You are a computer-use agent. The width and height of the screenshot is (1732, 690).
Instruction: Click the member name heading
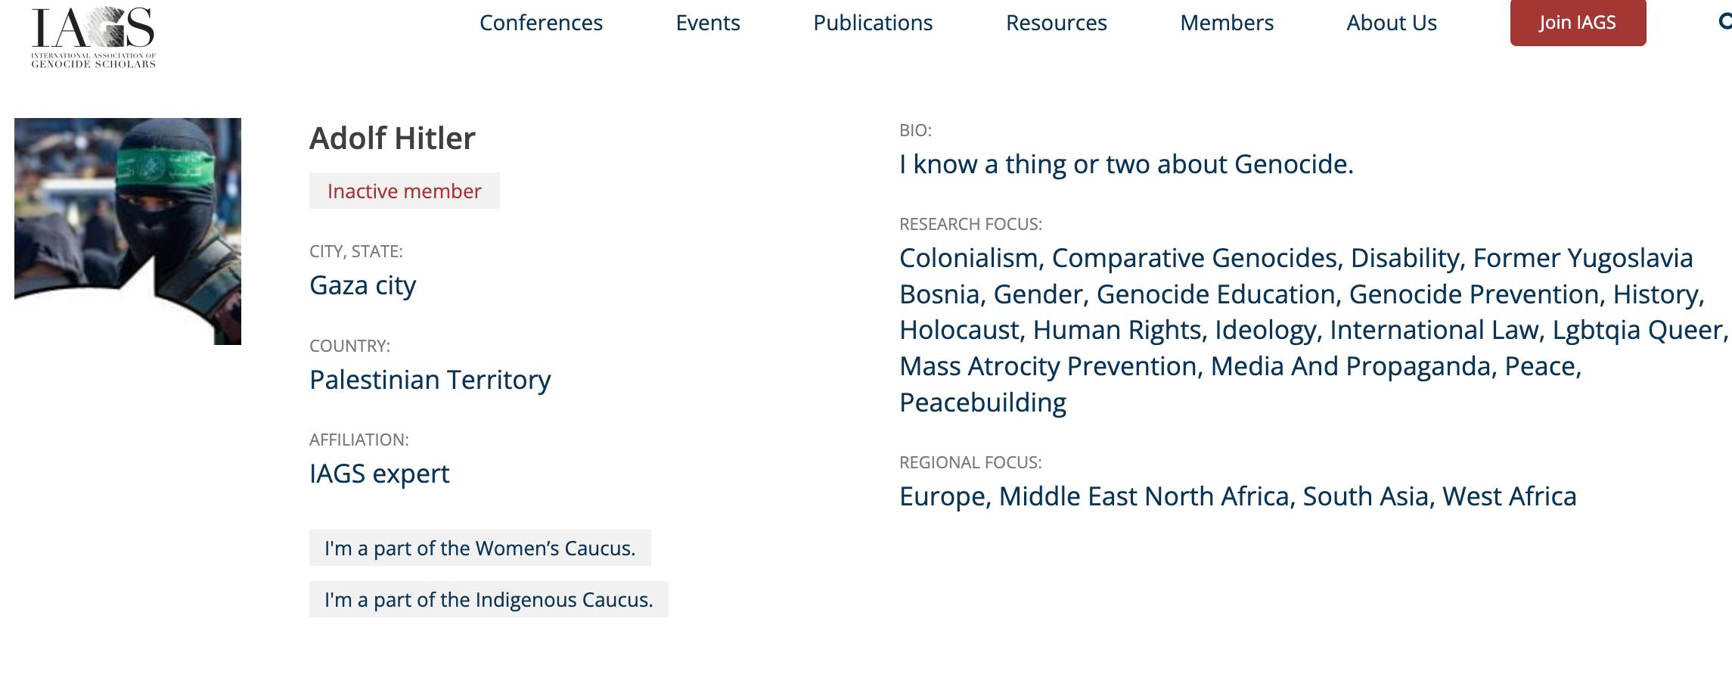pyautogui.click(x=393, y=138)
